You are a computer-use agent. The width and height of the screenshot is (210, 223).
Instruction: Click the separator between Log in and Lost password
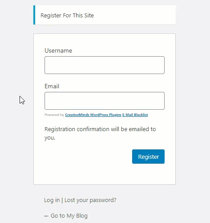click(x=62, y=200)
